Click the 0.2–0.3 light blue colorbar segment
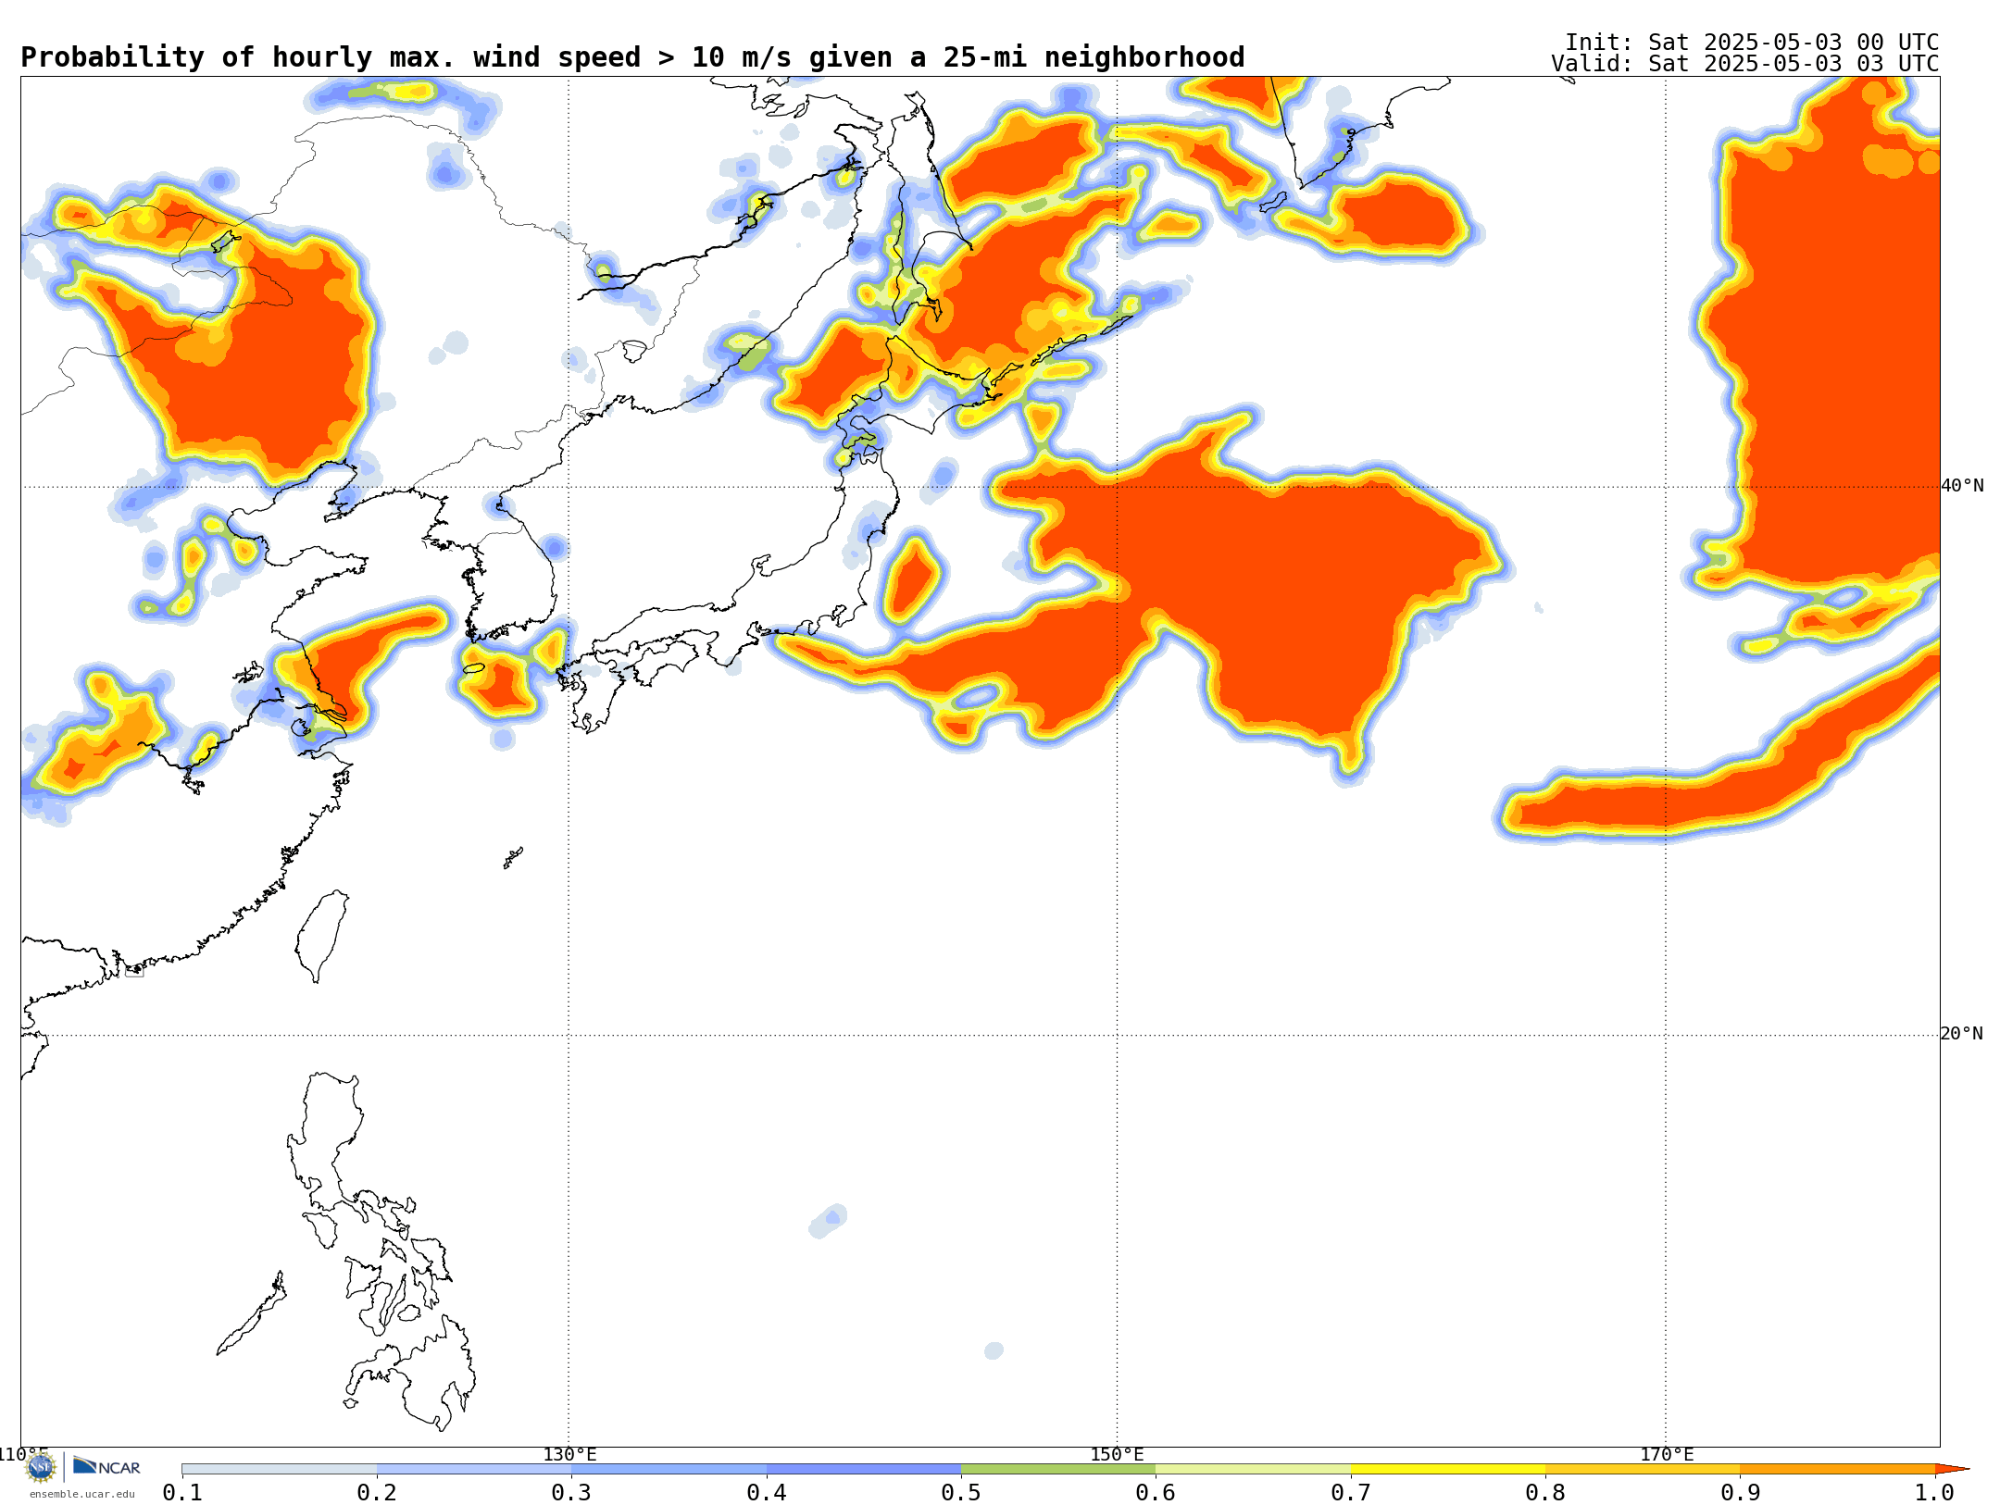 (x=474, y=1469)
